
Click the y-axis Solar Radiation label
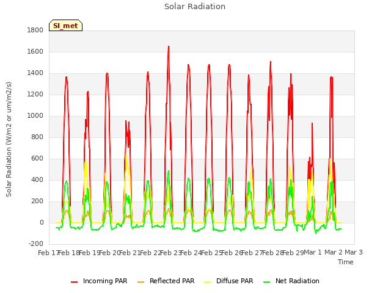[x=9, y=139]
